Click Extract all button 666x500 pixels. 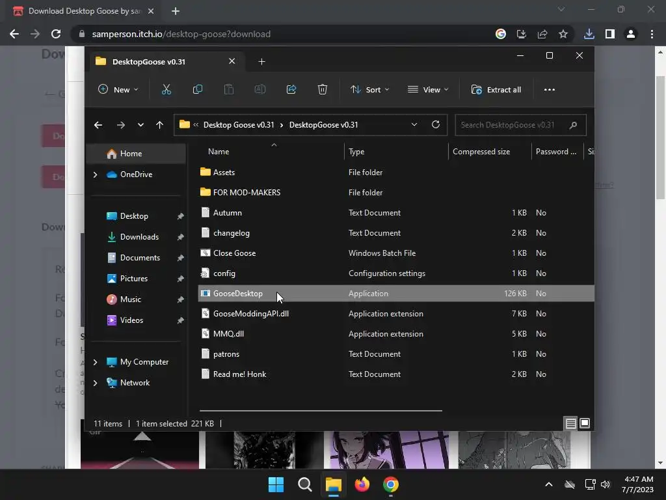click(x=496, y=90)
